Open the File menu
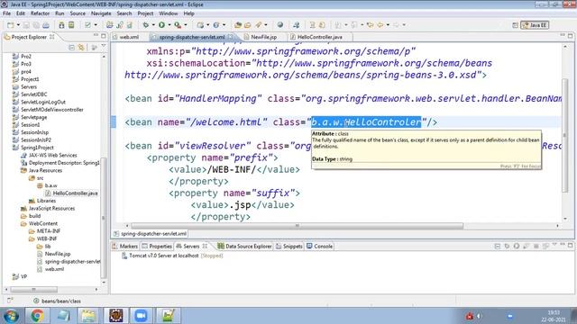 point(6,13)
